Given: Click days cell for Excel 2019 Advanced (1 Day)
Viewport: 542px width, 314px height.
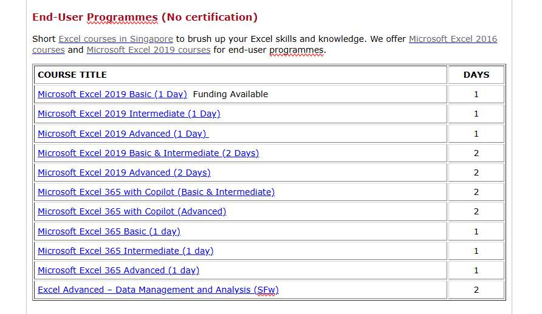Looking at the screenshot, I should coord(476,134).
